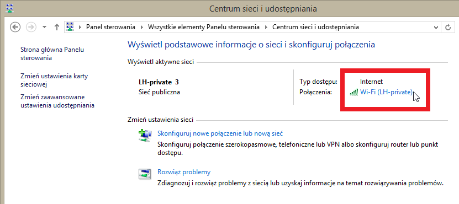Click window title bar network icon
The width and height of the screenshot is (459, 204).
point(9,8)
